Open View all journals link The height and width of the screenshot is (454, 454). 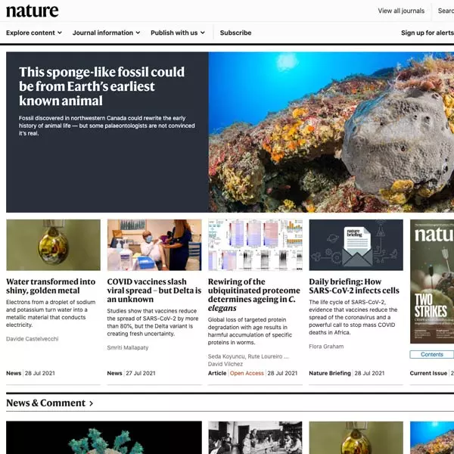click(401, 11)
